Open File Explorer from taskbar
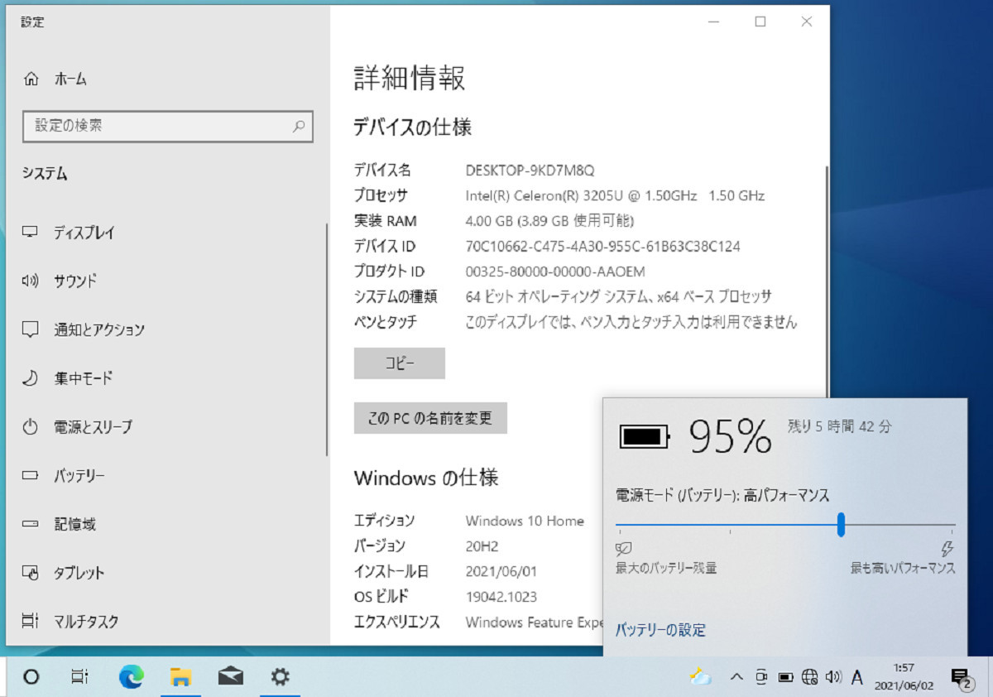993x697 pixels. pyautogui.click(x=180, y=677)
